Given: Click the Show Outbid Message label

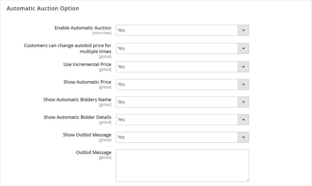Looking at the screenshot, I should 87,135.
